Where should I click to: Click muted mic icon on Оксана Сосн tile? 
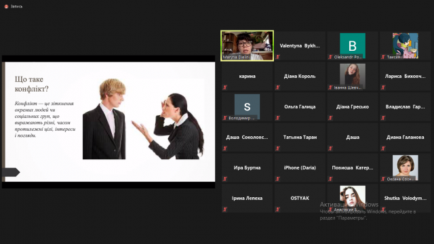click(383, 179)
